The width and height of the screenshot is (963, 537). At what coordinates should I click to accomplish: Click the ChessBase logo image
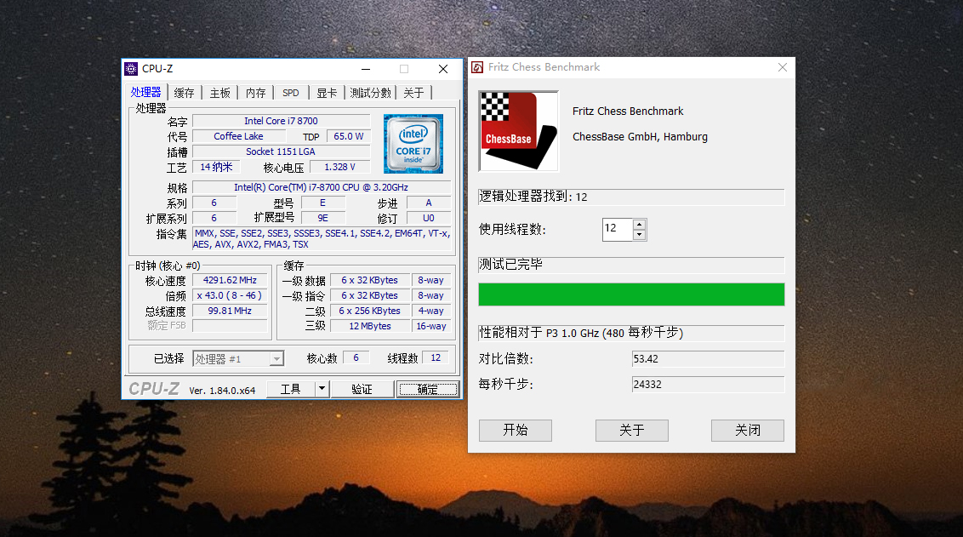(518, 131)
